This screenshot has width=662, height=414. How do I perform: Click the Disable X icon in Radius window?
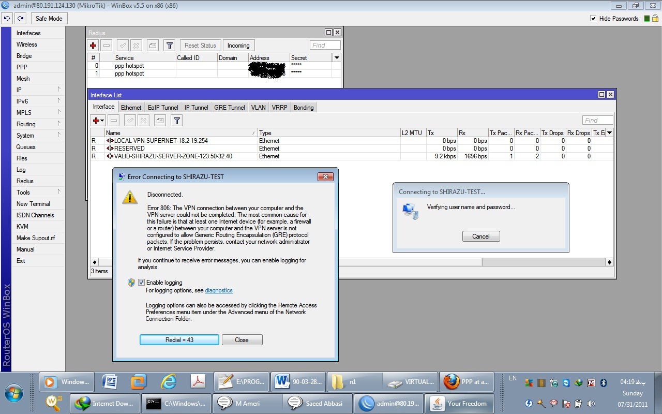(x=136, y=46)
